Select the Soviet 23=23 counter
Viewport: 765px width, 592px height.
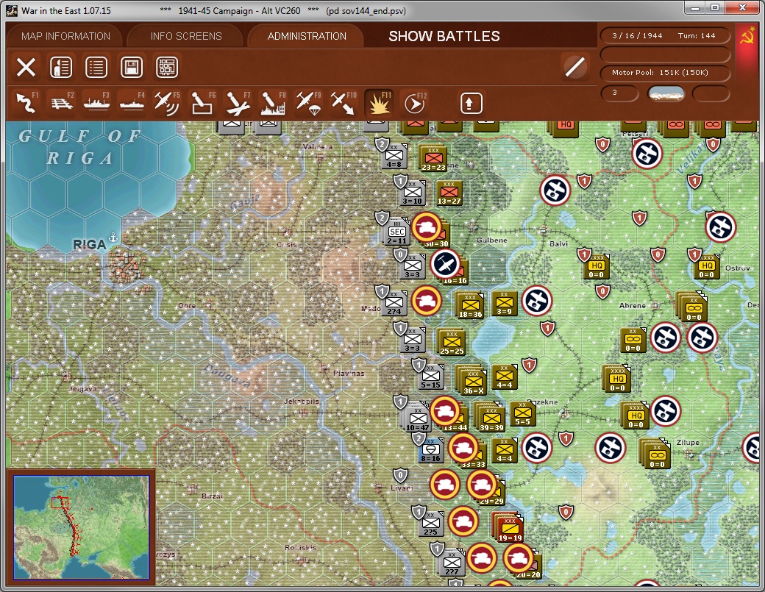click(433, 159)
